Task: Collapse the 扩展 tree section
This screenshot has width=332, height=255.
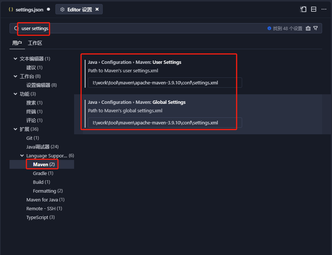Action: pyautogui.click(x=15, y=129)
